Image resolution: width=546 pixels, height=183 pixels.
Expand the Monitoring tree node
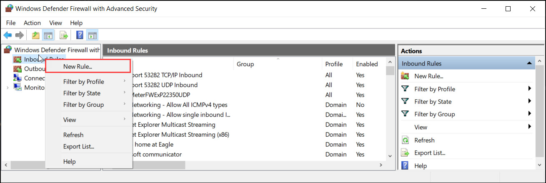pyautogui.click(x=8, y=88)
